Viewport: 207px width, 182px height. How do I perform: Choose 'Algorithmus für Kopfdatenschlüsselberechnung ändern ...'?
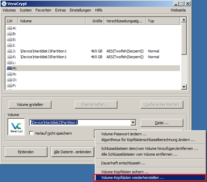[x=150, y=140]
